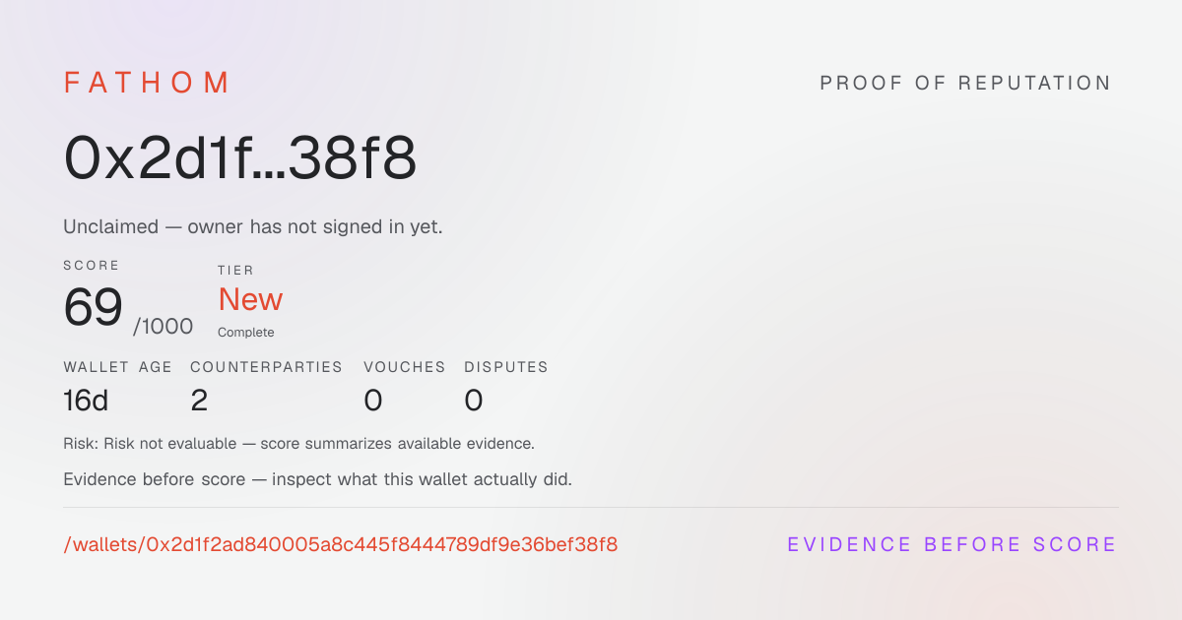Click the COUNTERPARTIES label

(x=266, y=367)
